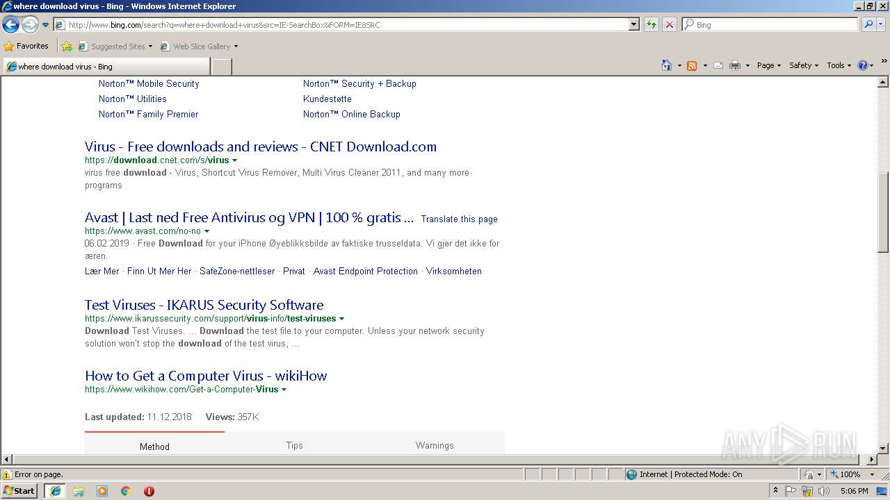Click Translate this page link

(460, 219)
